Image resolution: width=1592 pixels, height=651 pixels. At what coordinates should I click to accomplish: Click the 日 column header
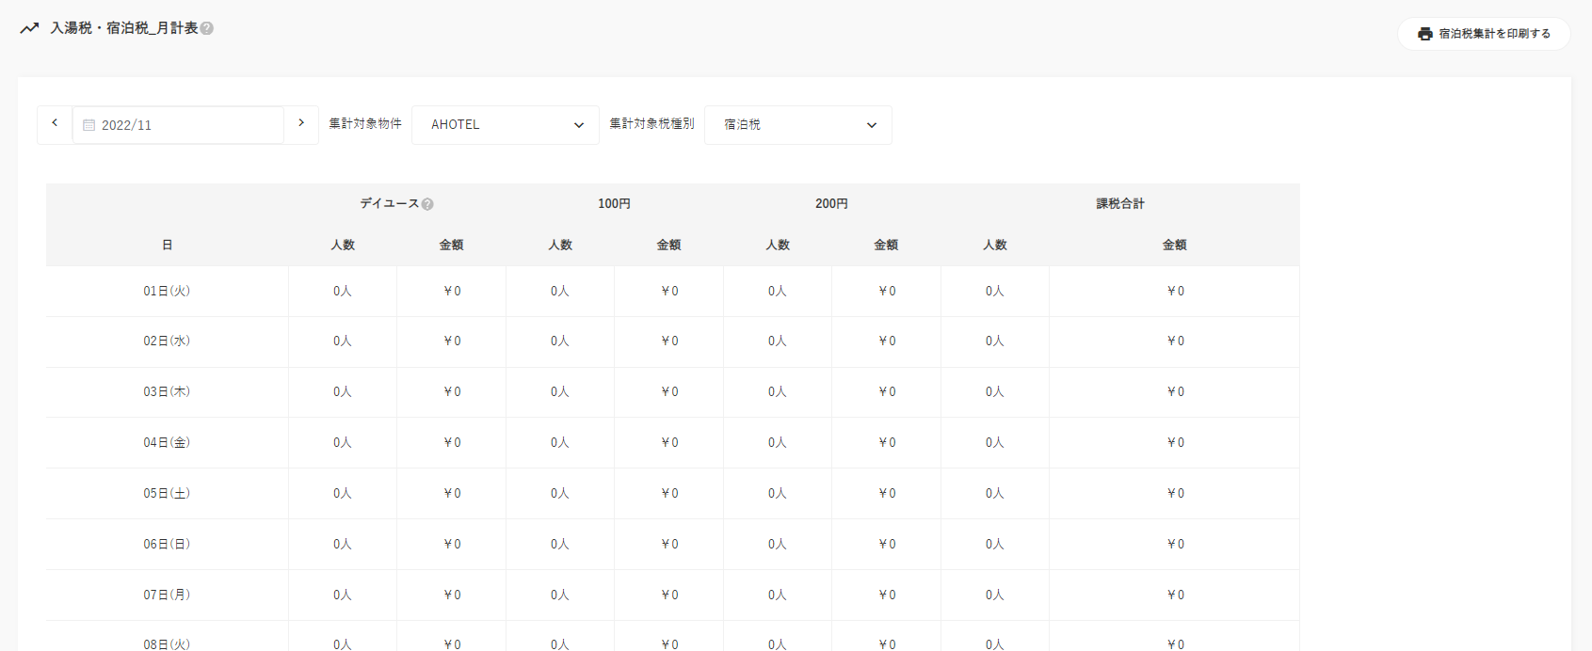tap(167, 246)
